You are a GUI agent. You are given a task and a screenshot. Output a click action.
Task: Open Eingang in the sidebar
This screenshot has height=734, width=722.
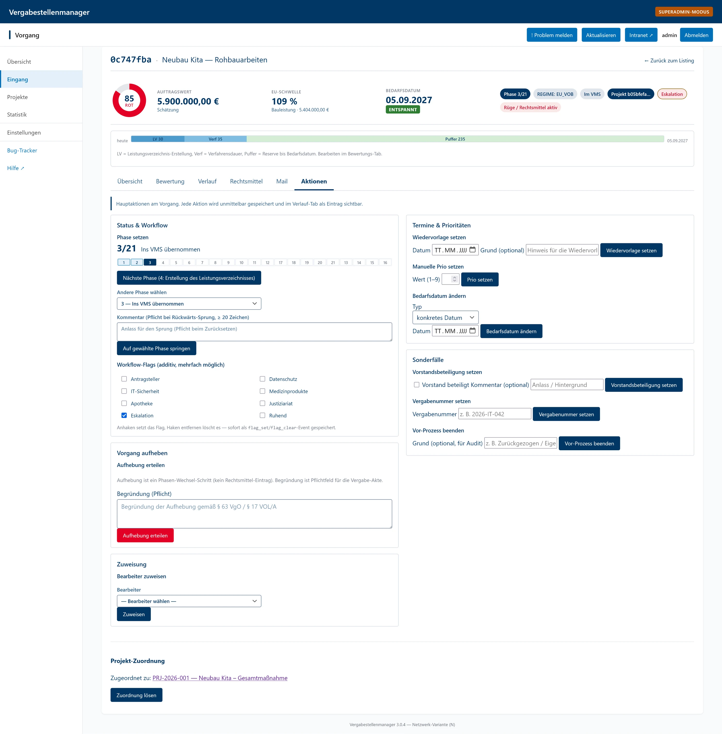(41, 79)
